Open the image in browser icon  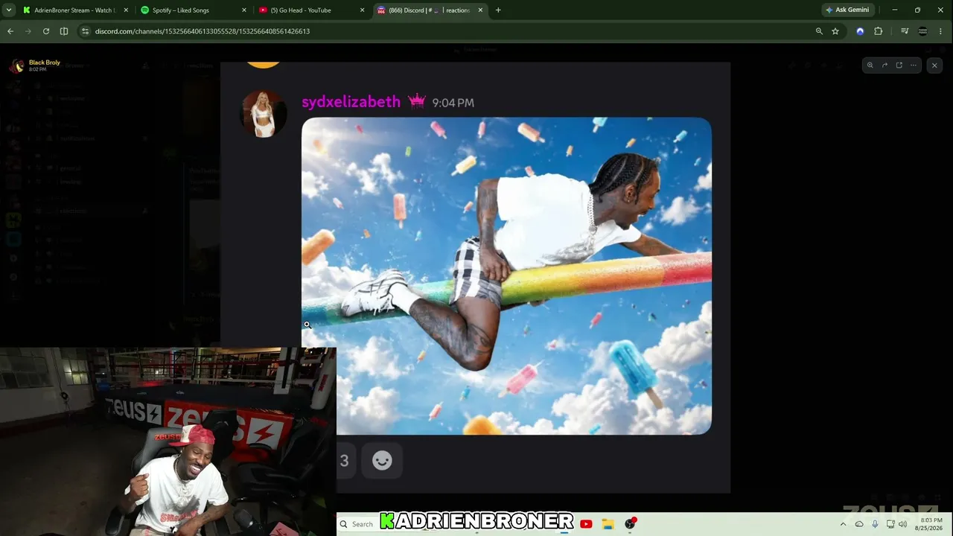coord(899,66)
